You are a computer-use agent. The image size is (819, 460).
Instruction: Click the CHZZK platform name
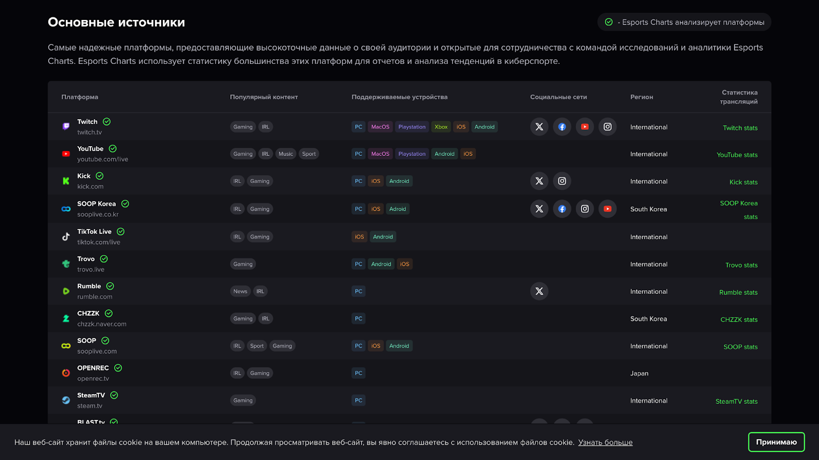point(89,313)
